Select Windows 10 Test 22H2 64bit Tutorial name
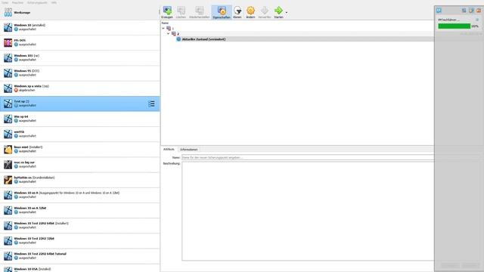The height and width of the screenshot is (272, 484). [x=40, y=254]
